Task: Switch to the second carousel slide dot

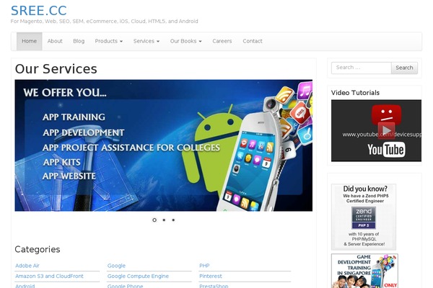Action: [x=164, y=220]
